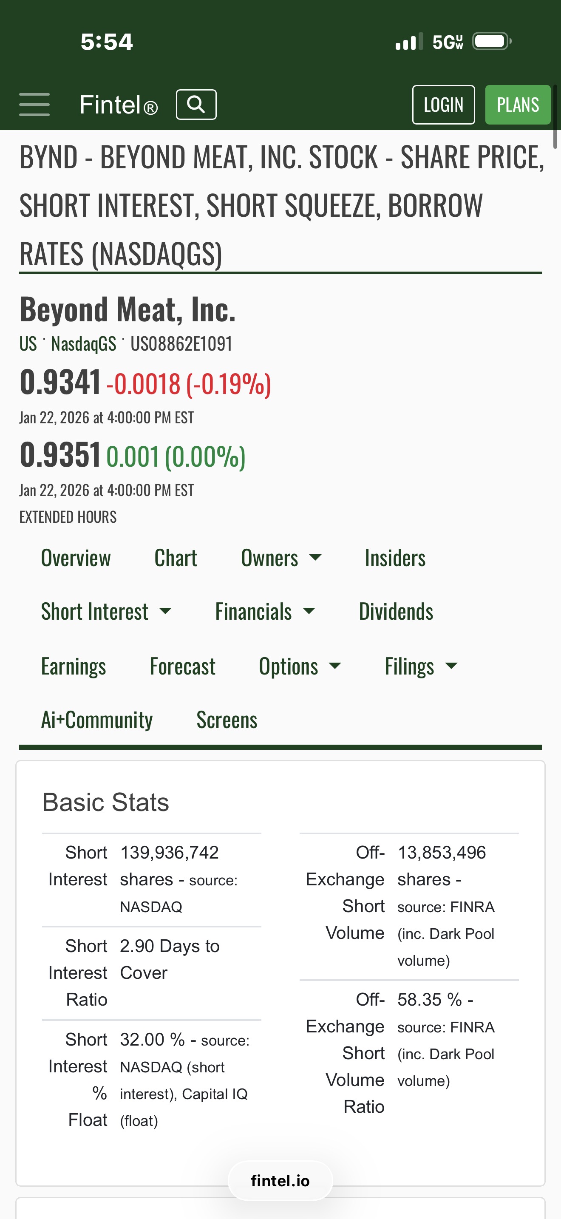Viewport: 561px width, 1219px height.
Task: Tap the cellular signal bars
Action: click(409, 41)
